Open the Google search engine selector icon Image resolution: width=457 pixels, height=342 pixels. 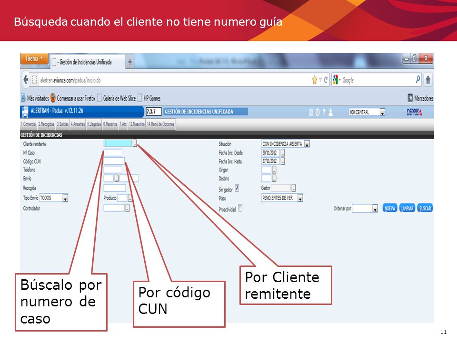336,80
